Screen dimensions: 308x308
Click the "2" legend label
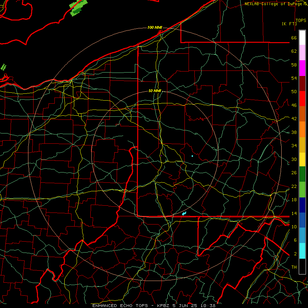pos(295,254)
